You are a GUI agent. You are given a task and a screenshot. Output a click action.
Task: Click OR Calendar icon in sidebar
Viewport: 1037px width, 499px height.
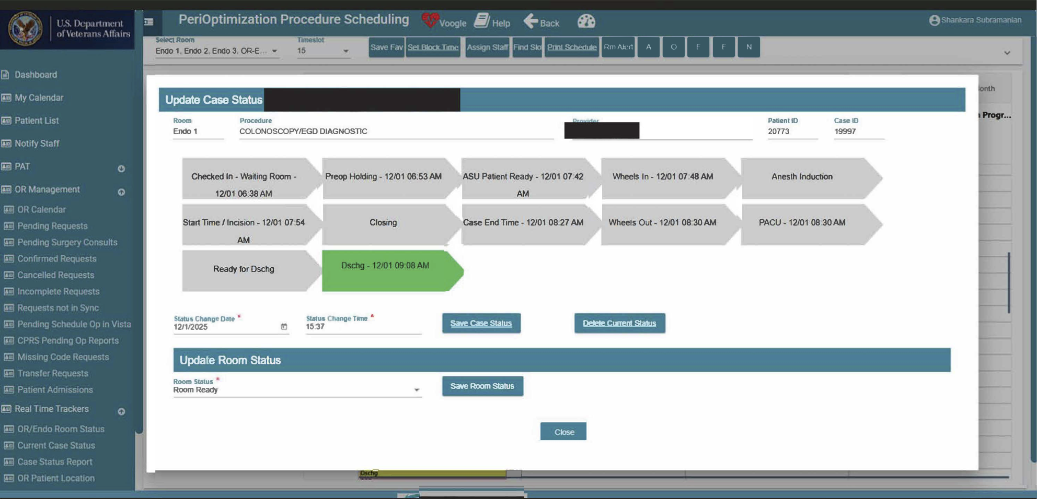[x=8, y=209]
